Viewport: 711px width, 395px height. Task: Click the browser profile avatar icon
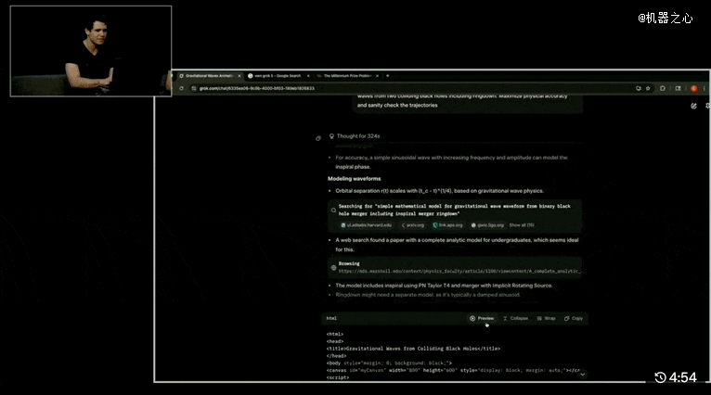(x=693, y=88)
